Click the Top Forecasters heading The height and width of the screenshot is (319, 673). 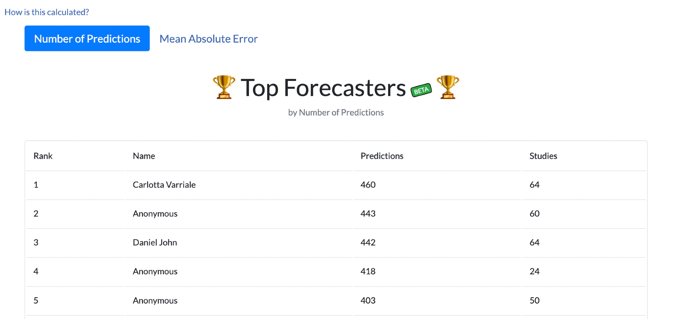pyautogui.click(x=323, y=88)
